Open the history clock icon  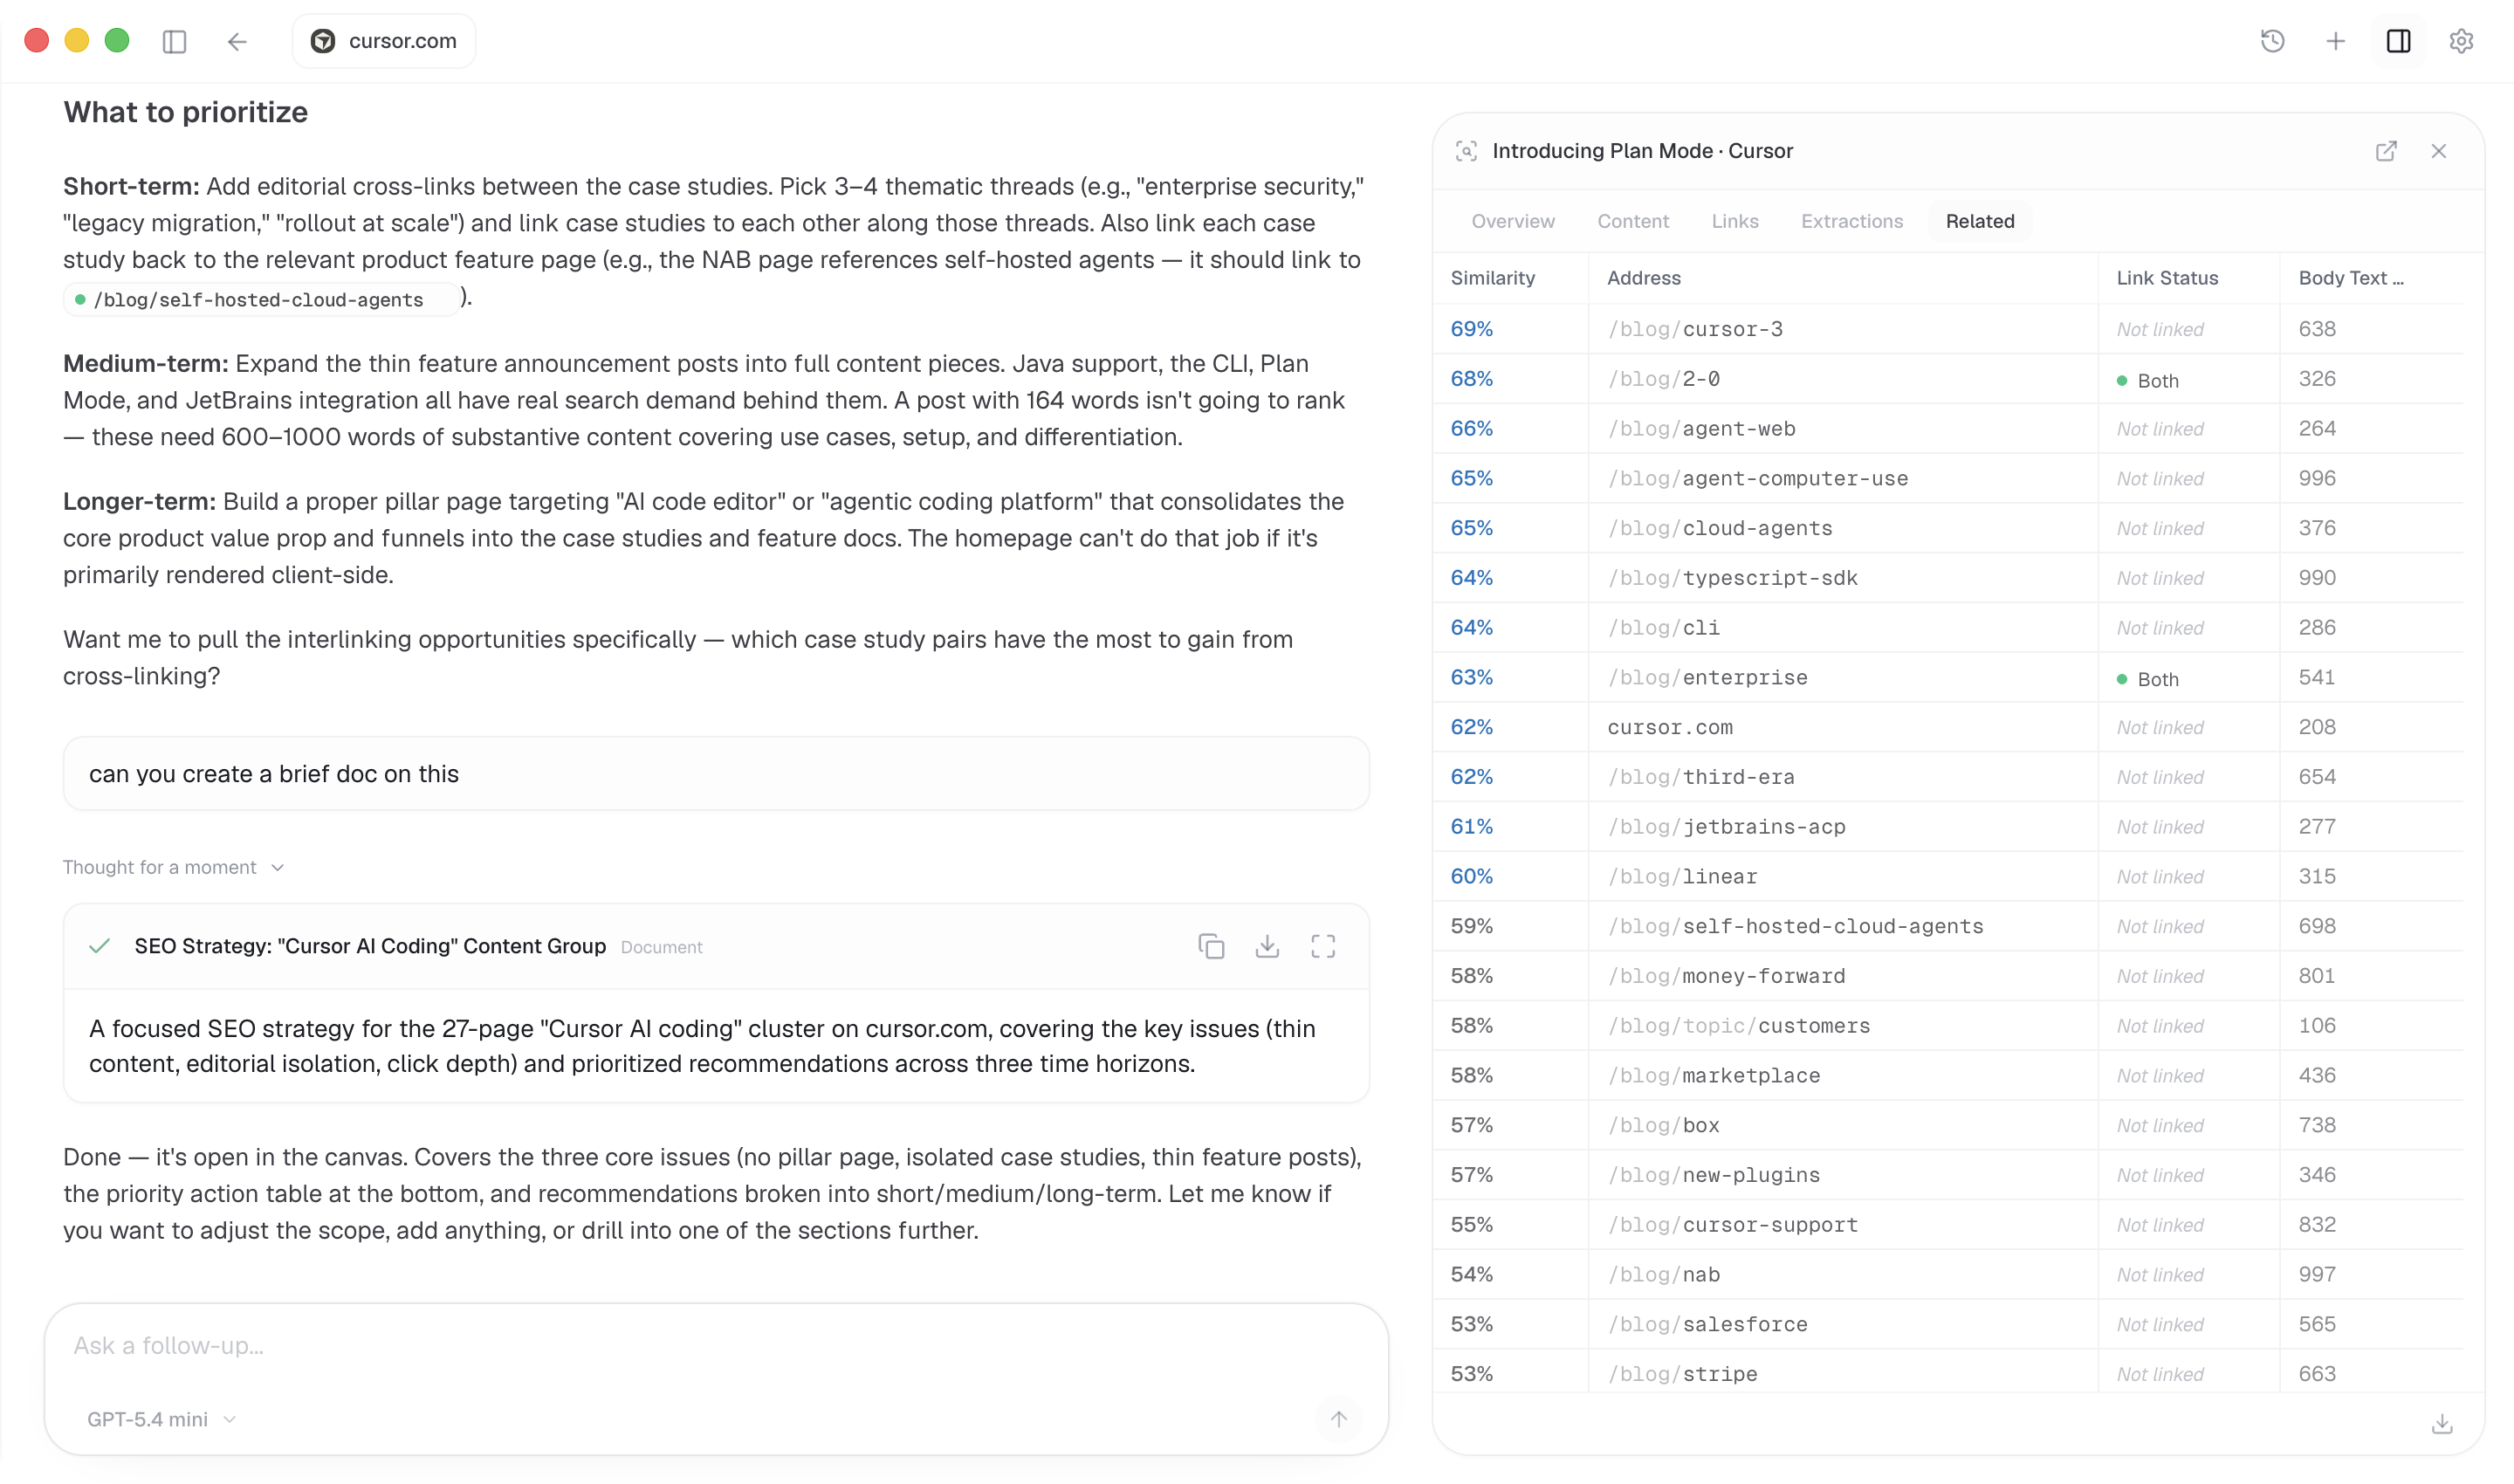(x=2272, y=41)
